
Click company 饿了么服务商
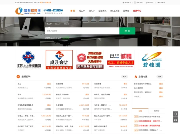[99, 130]
